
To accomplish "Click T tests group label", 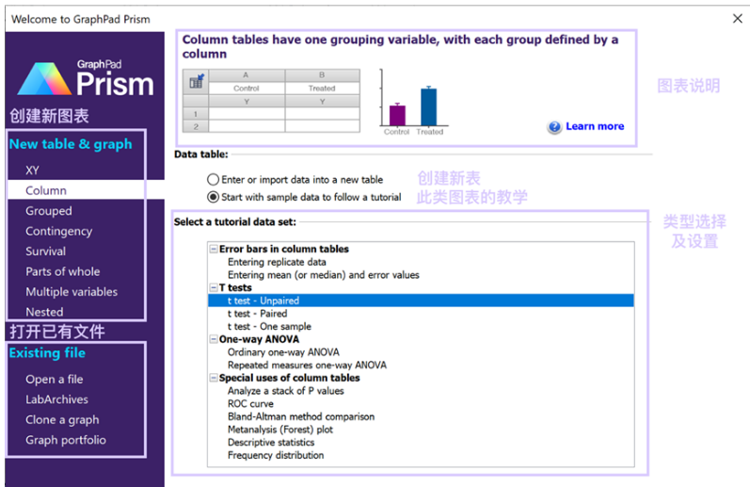I will coord(235,288).
